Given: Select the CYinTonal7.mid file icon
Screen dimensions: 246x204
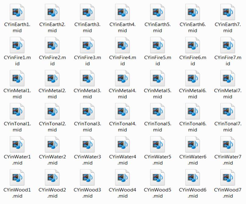Looking at the screenshot, I should [227, 111].
